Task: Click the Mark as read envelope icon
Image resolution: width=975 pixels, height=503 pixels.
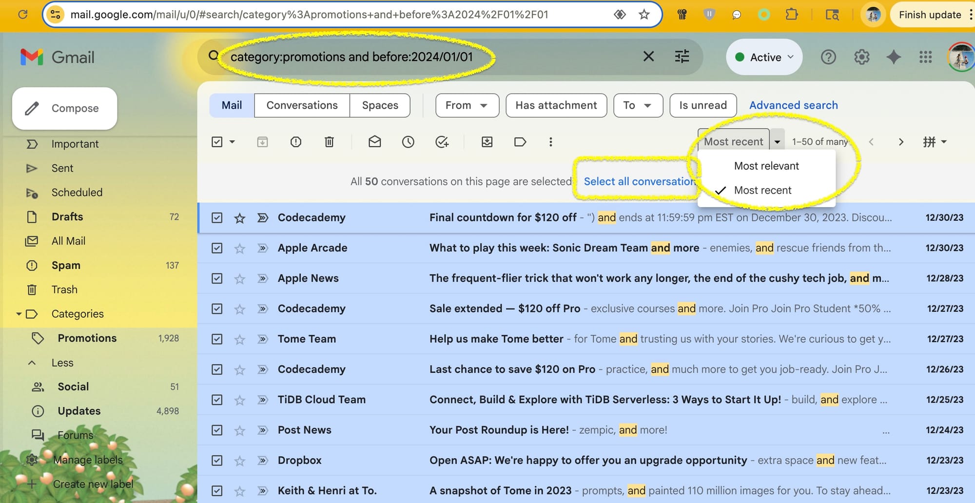Action: (x=374, y=142)
